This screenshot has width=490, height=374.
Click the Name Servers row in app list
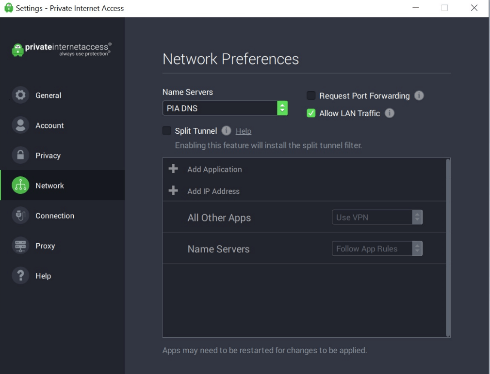click(x=304, y=249)
